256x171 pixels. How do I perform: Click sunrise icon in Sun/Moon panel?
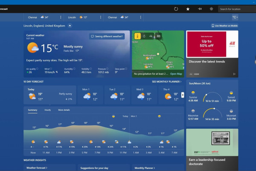(193, 93)
